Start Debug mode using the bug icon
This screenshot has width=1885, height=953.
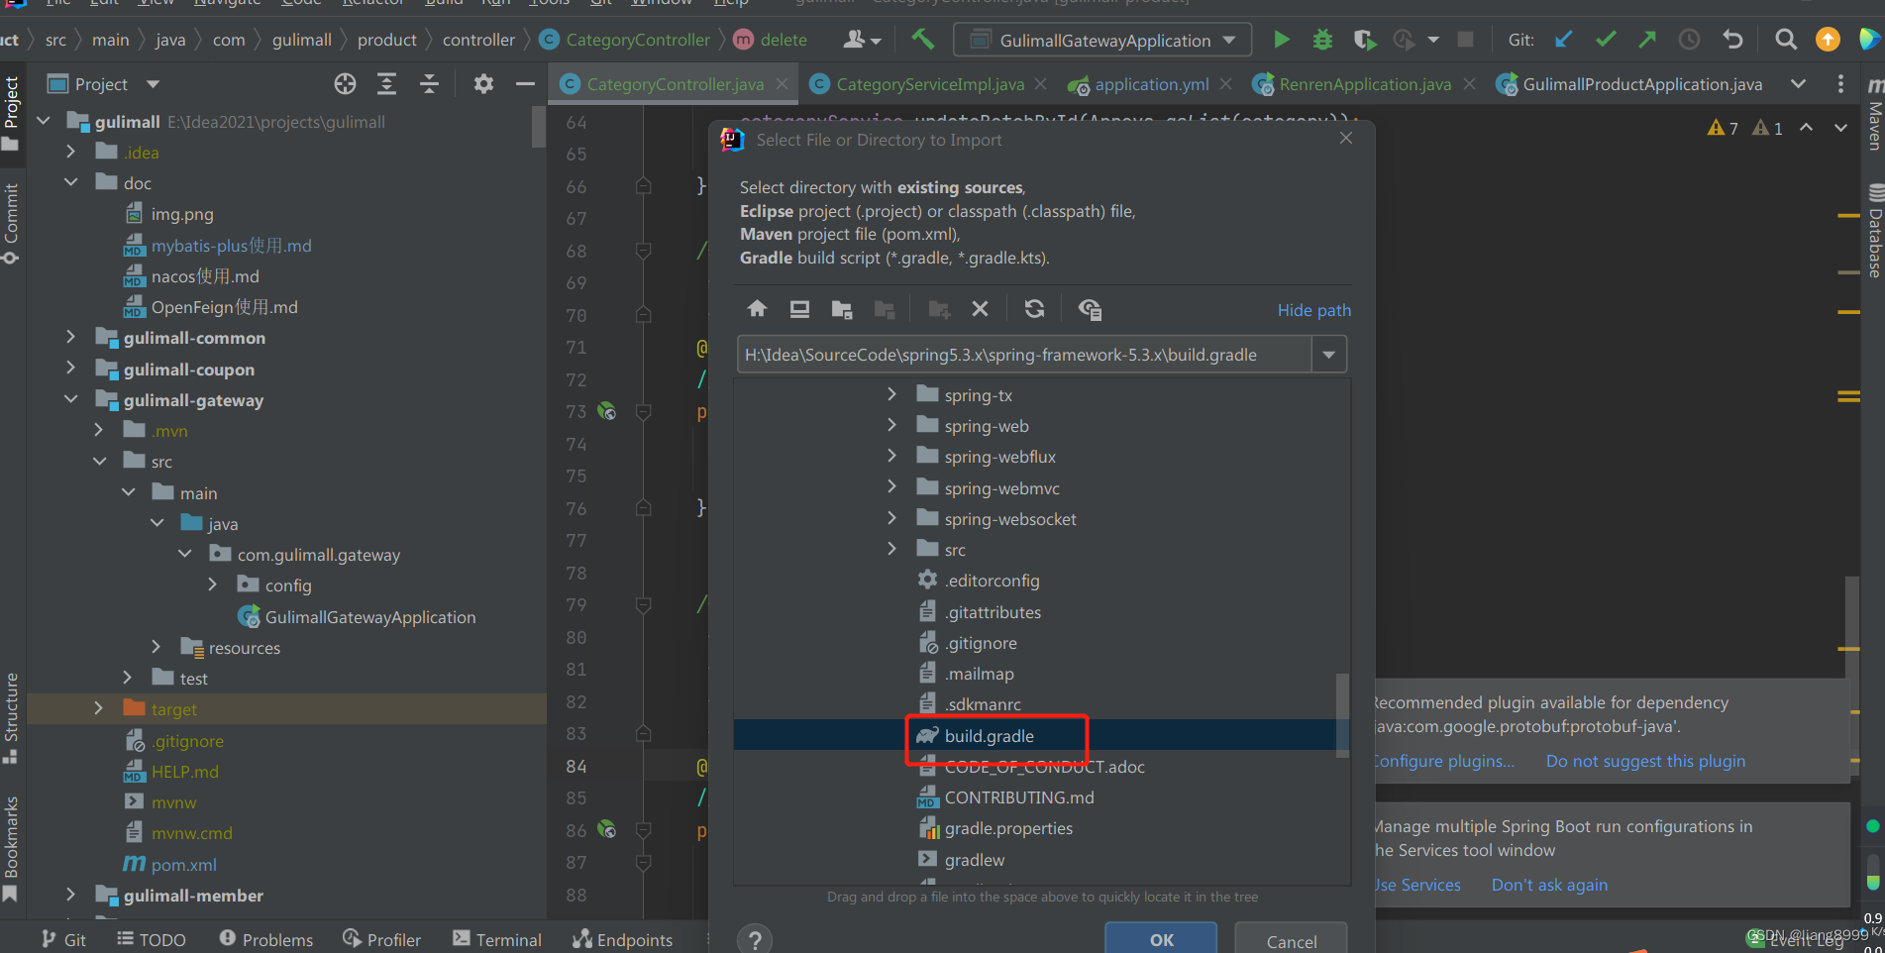1321,40
